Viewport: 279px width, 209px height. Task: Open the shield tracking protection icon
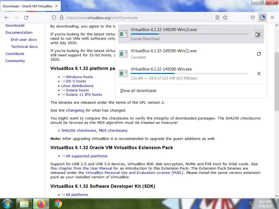(54, 18)
